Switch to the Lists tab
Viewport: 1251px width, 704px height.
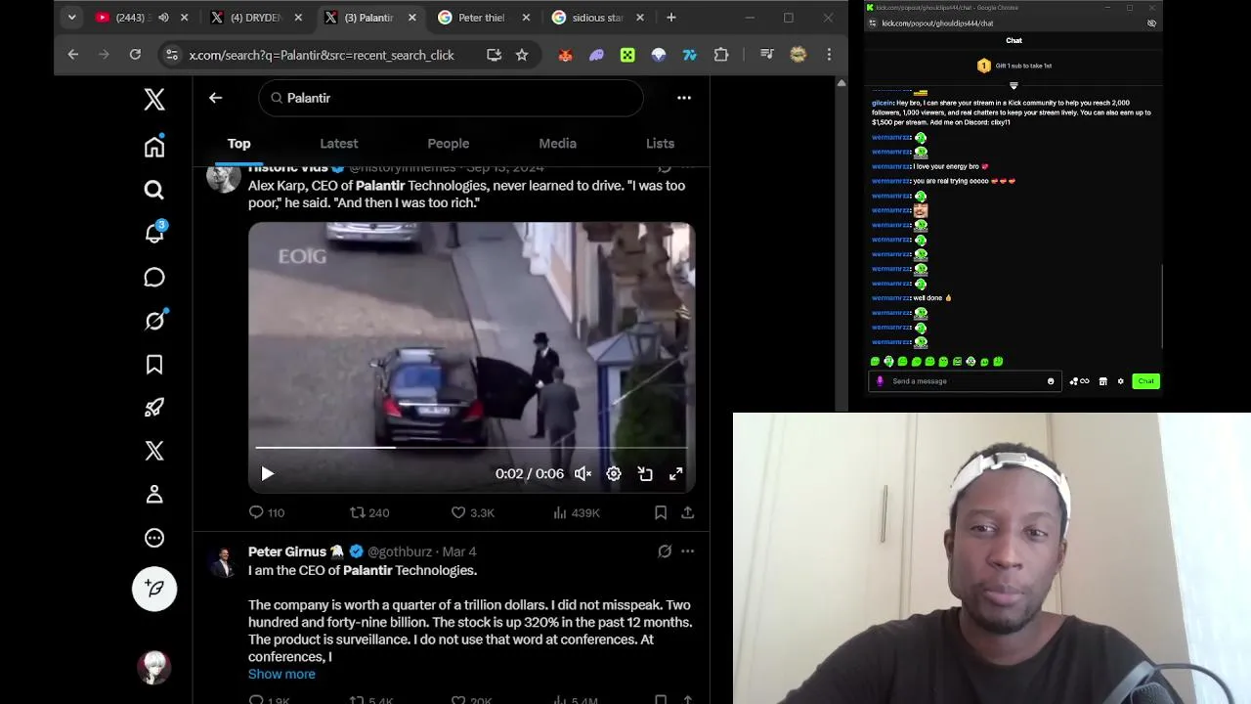tap(660, 144)
